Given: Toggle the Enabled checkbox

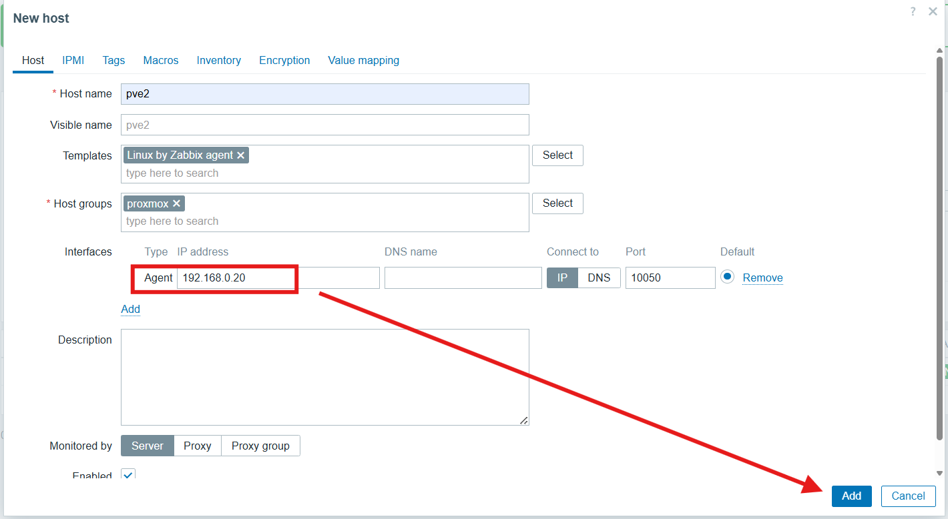Looking at the screenshot, I should click(x=128, y=474).
